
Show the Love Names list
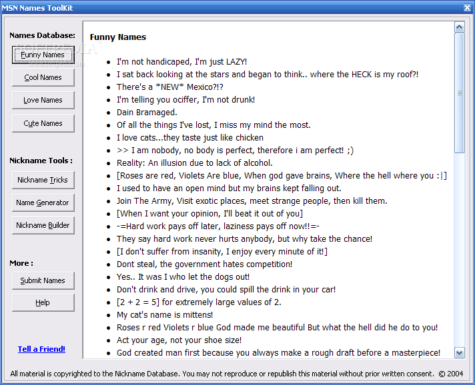(43, 100)
